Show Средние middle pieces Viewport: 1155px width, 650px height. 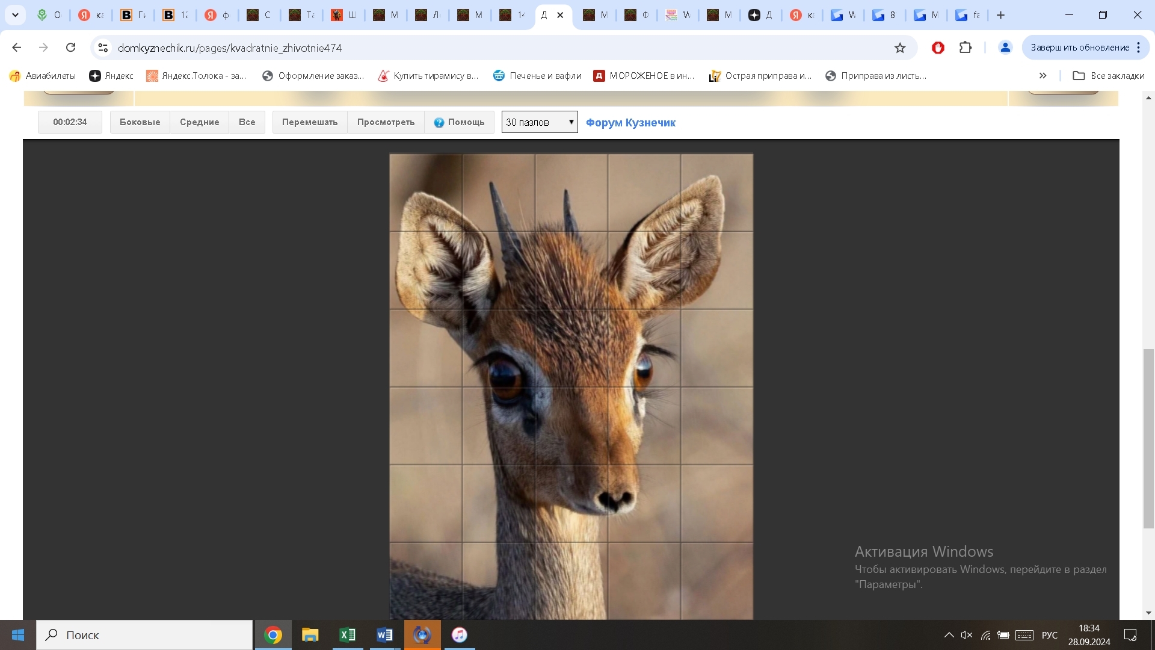[199, 122]
